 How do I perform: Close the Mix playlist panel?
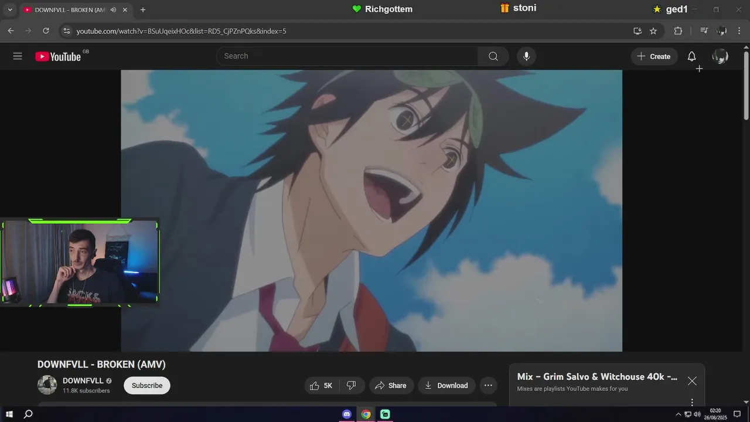point(692,381)
